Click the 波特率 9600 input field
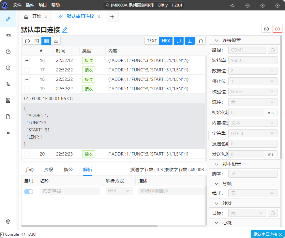The width and height of the screenshot is (285, 238). coord(253,60)
